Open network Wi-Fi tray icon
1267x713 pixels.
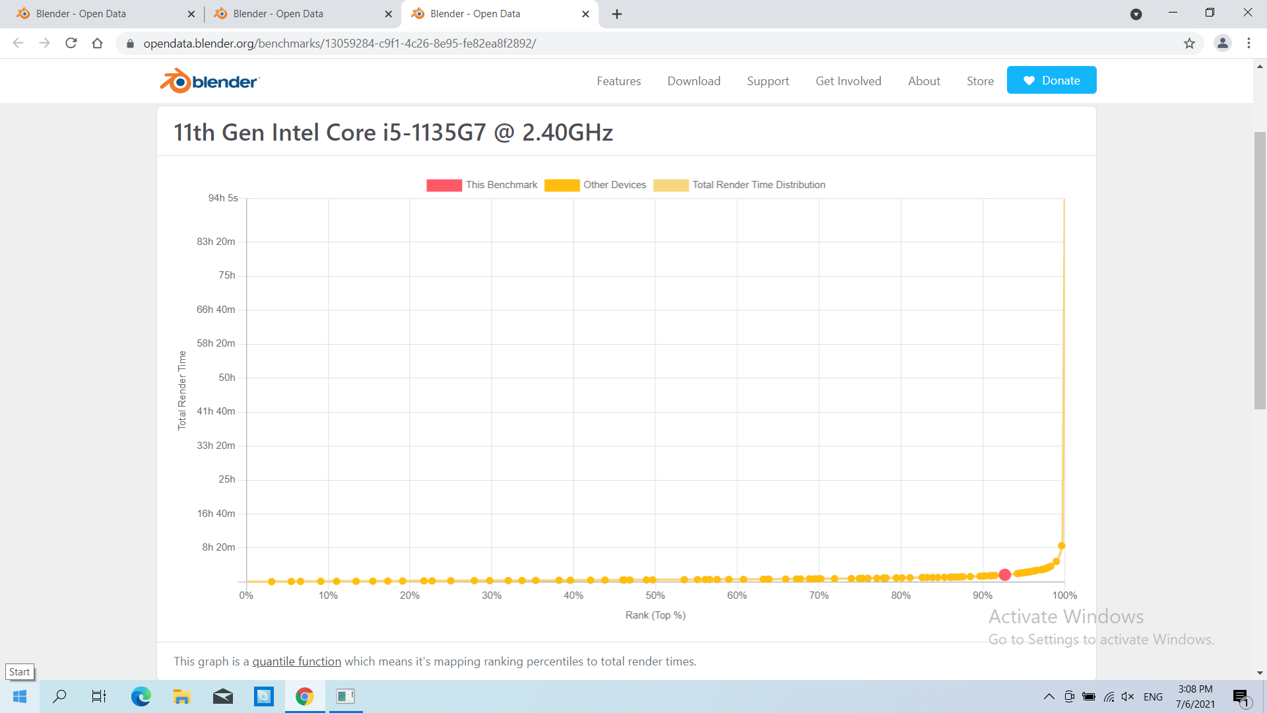click(1109, 697)
